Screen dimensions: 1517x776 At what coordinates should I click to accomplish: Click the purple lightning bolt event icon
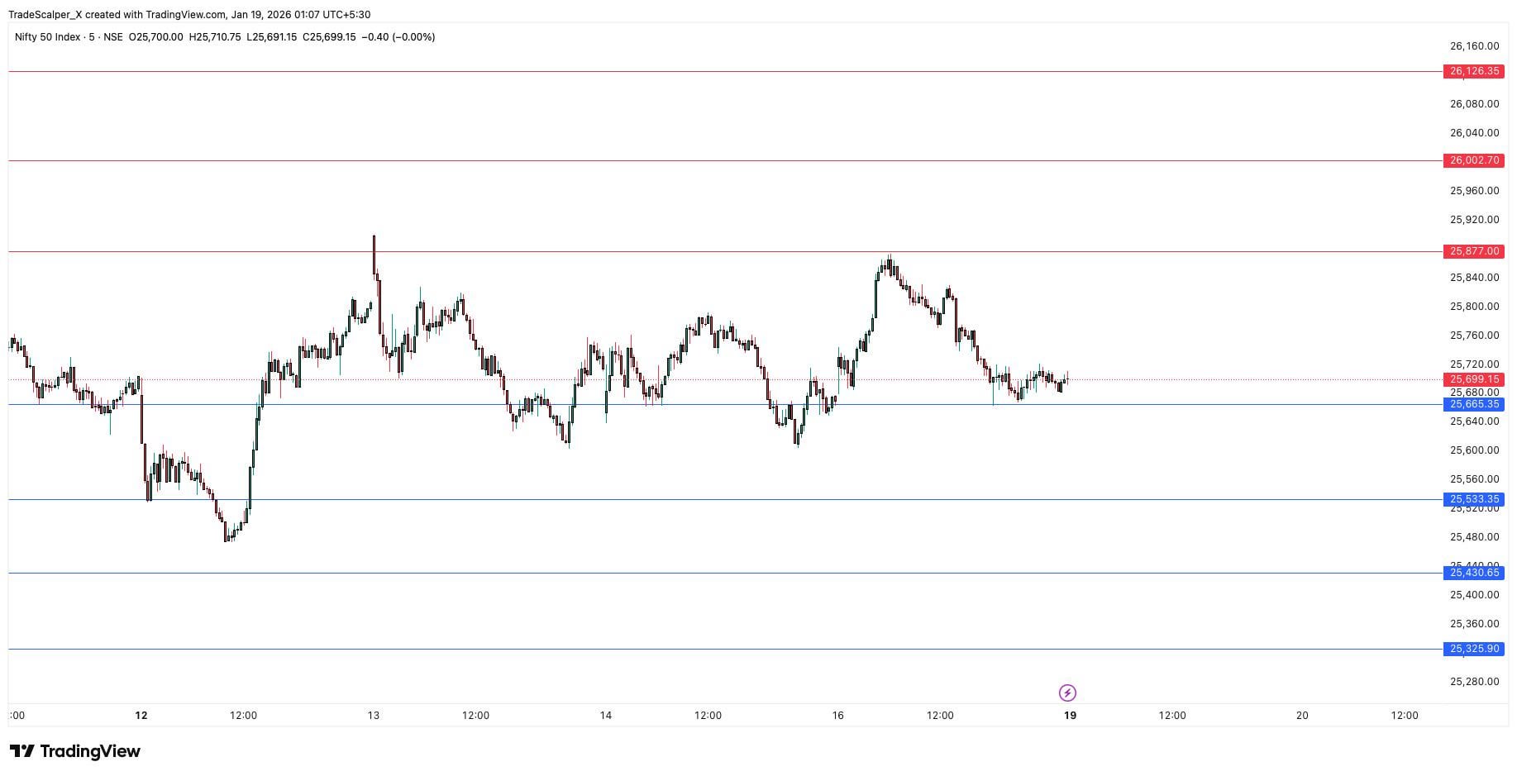point(1067,693)
